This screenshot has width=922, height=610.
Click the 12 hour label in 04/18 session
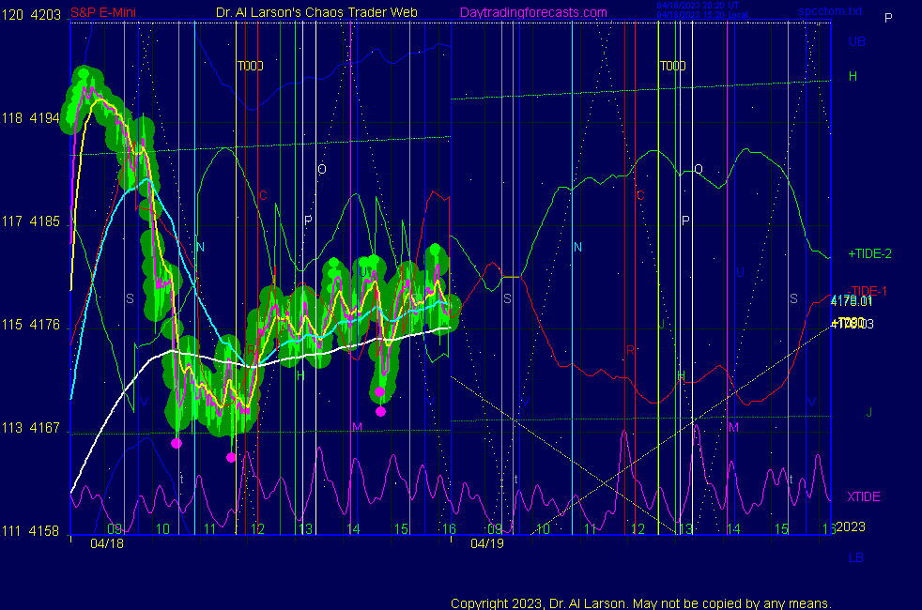257,528
